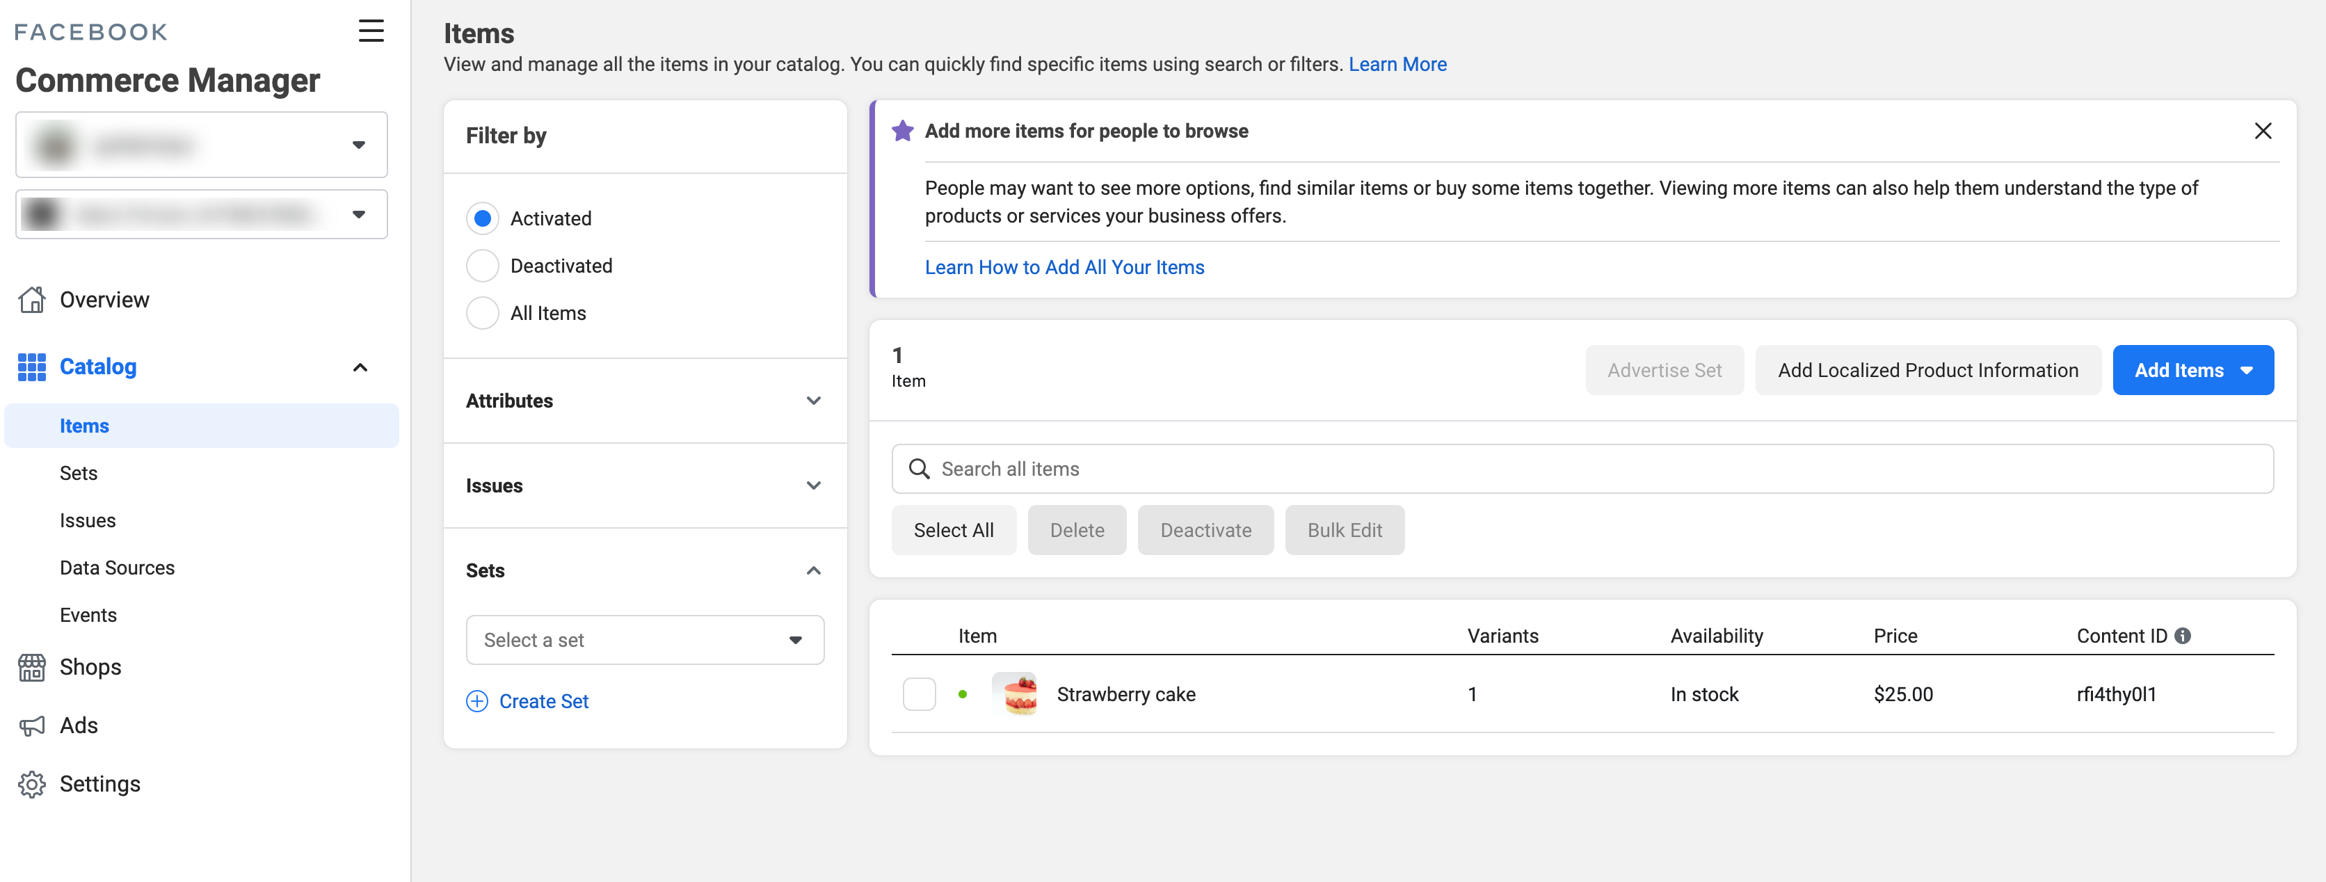Go to Data Sources in sidebar

[x=118, y=568]
